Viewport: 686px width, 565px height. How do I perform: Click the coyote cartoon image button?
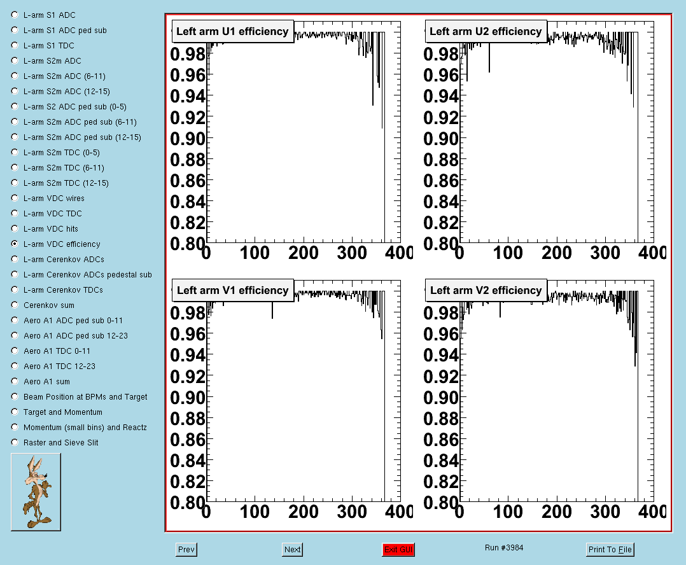36,492
